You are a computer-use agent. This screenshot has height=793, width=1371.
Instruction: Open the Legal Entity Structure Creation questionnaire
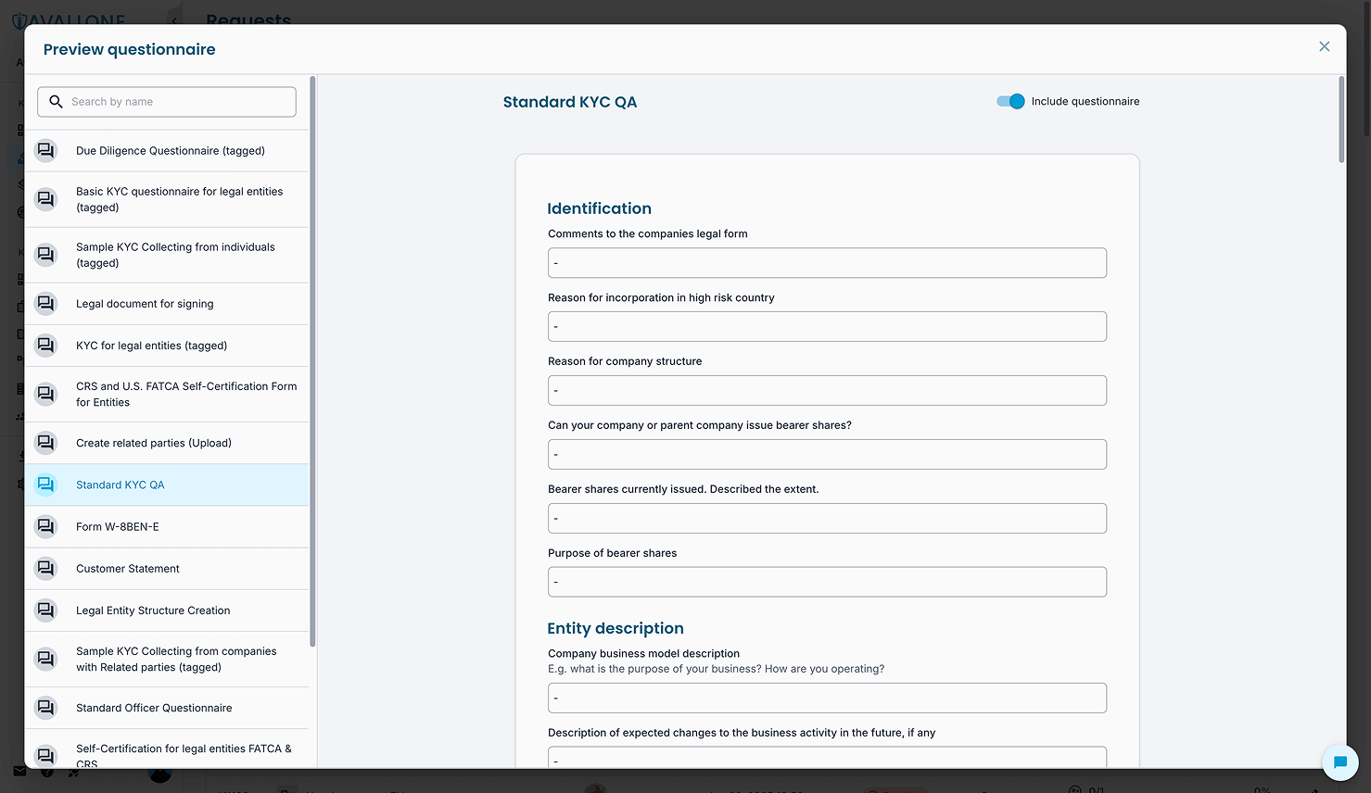tap(153, 610)
